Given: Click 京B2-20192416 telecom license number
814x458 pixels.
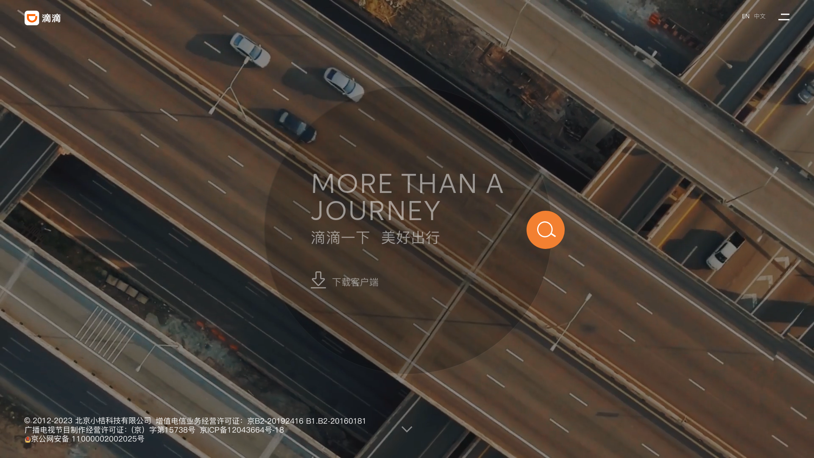Looking at the screenshot, I should pos(275,421).
